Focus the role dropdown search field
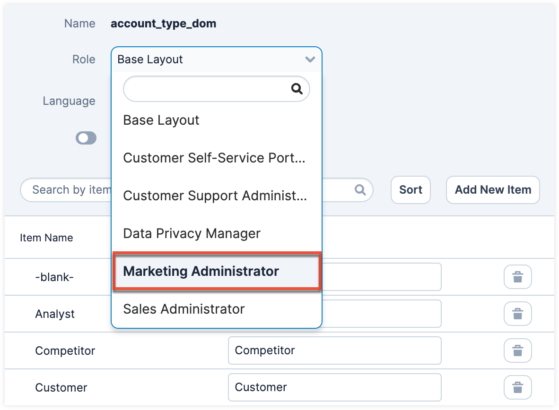This screenshot has height=410, width=559. pos(206,89)
